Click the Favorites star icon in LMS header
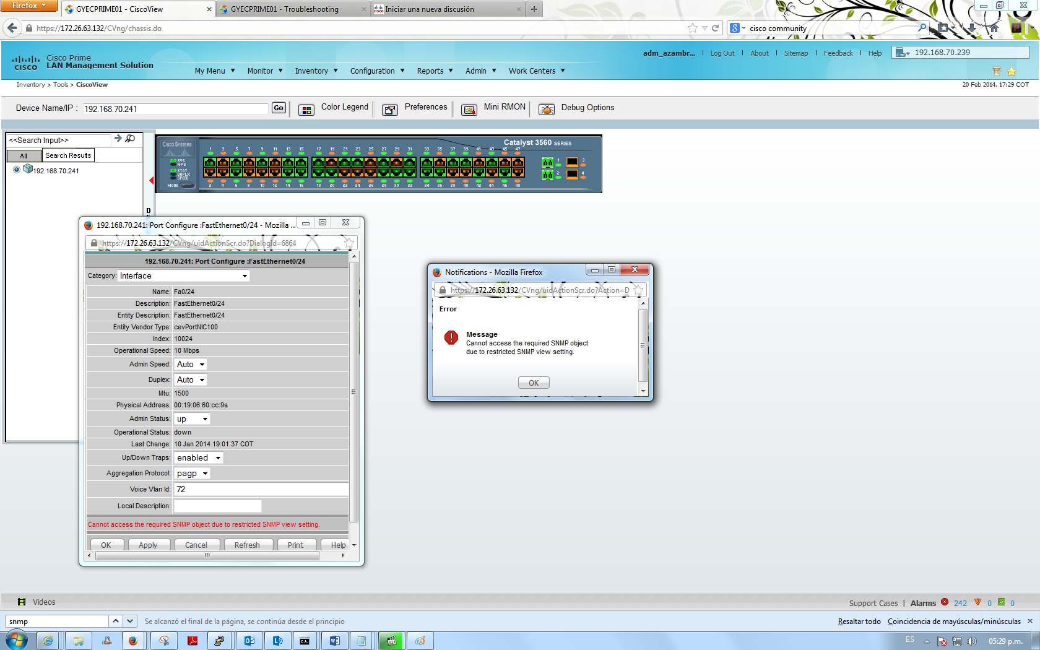This screenshot has width=1040, height=650. tap(1012, 71)
